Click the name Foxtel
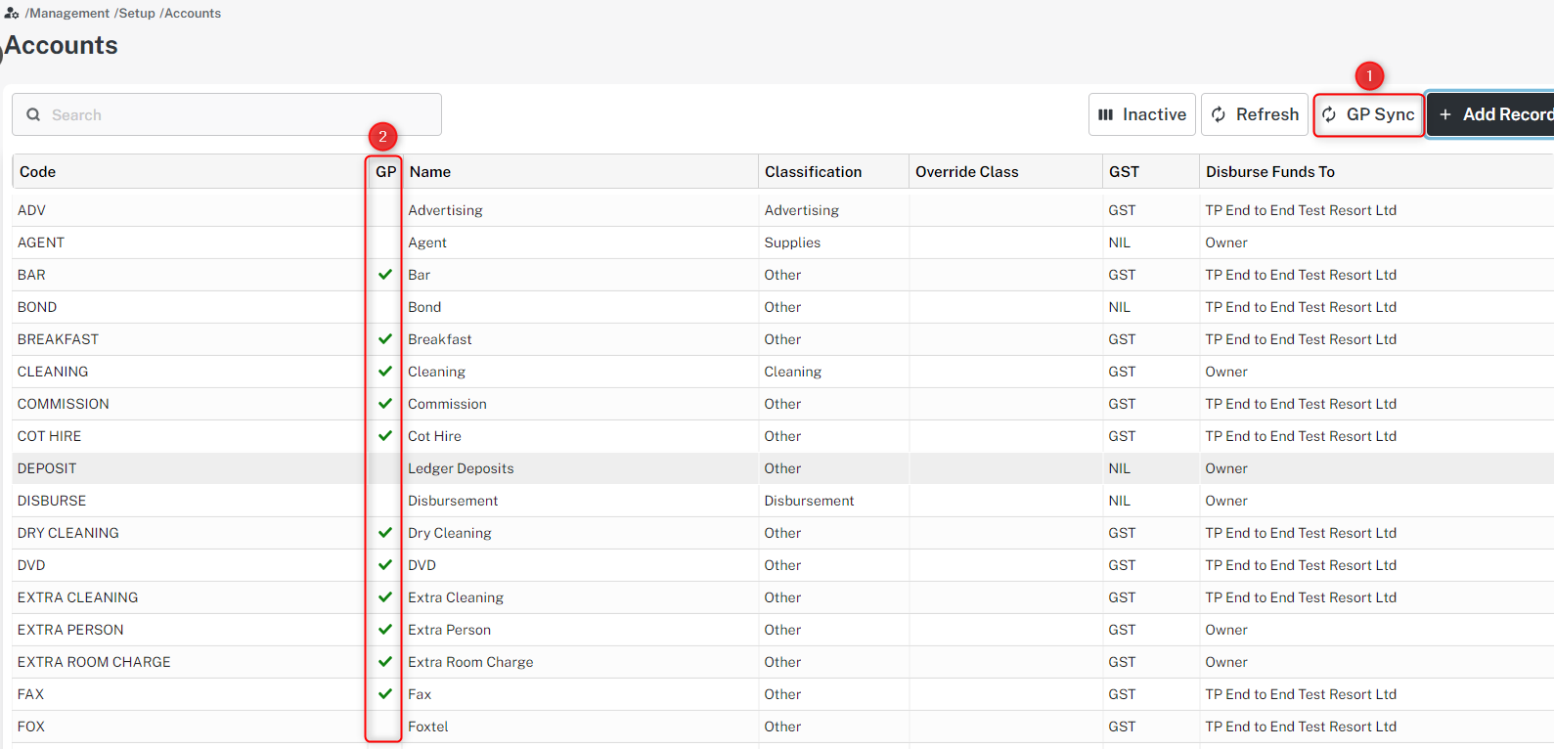 (428, 727)
